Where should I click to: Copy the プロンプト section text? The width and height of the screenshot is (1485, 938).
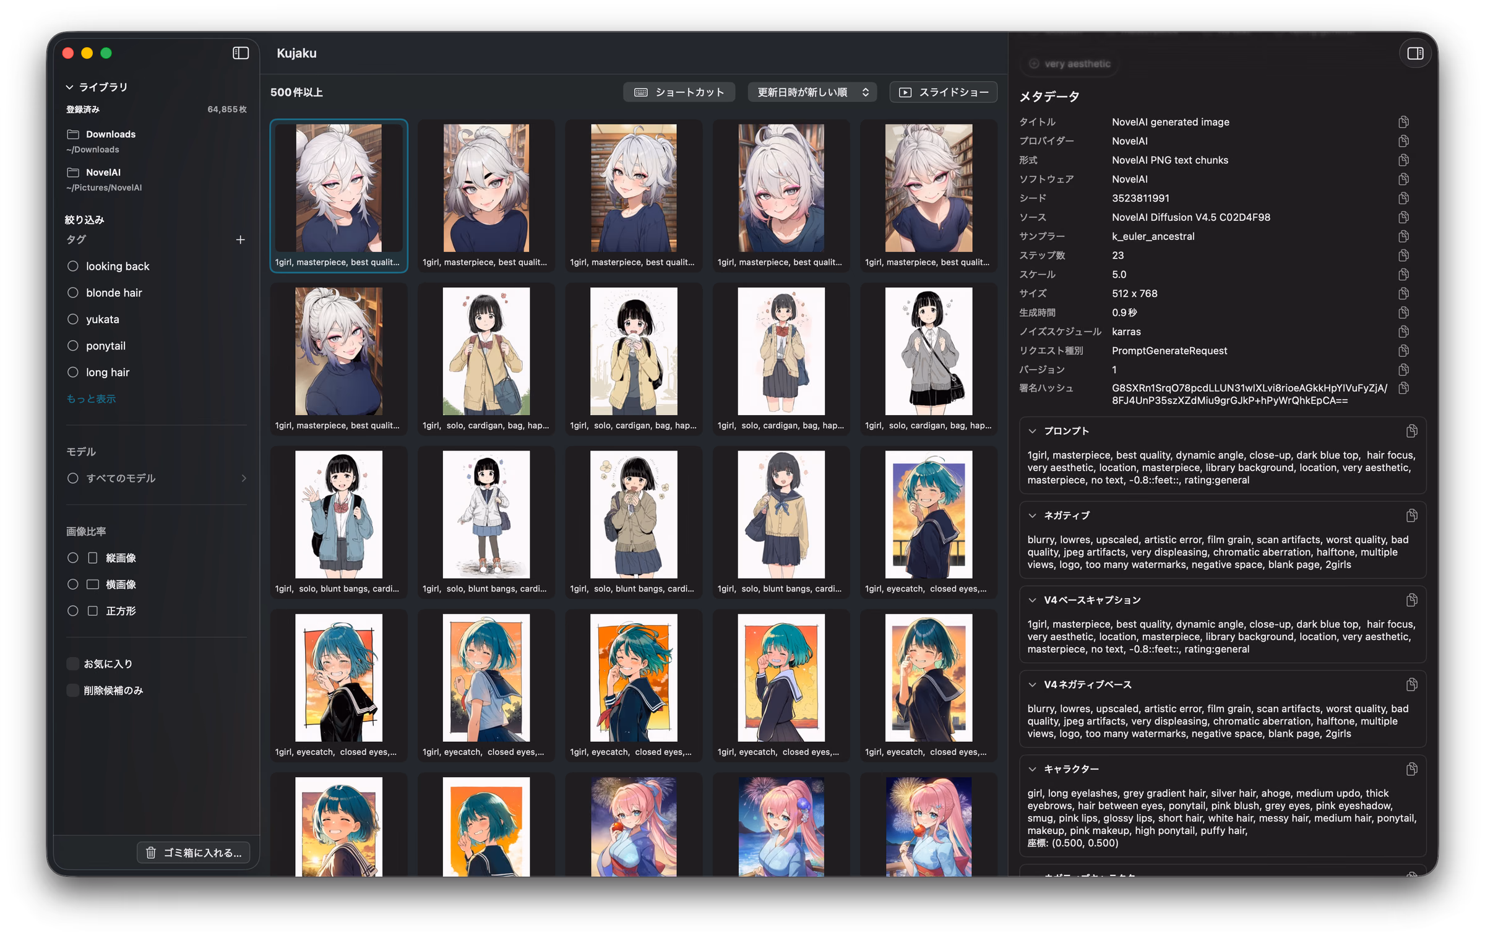1411,431
